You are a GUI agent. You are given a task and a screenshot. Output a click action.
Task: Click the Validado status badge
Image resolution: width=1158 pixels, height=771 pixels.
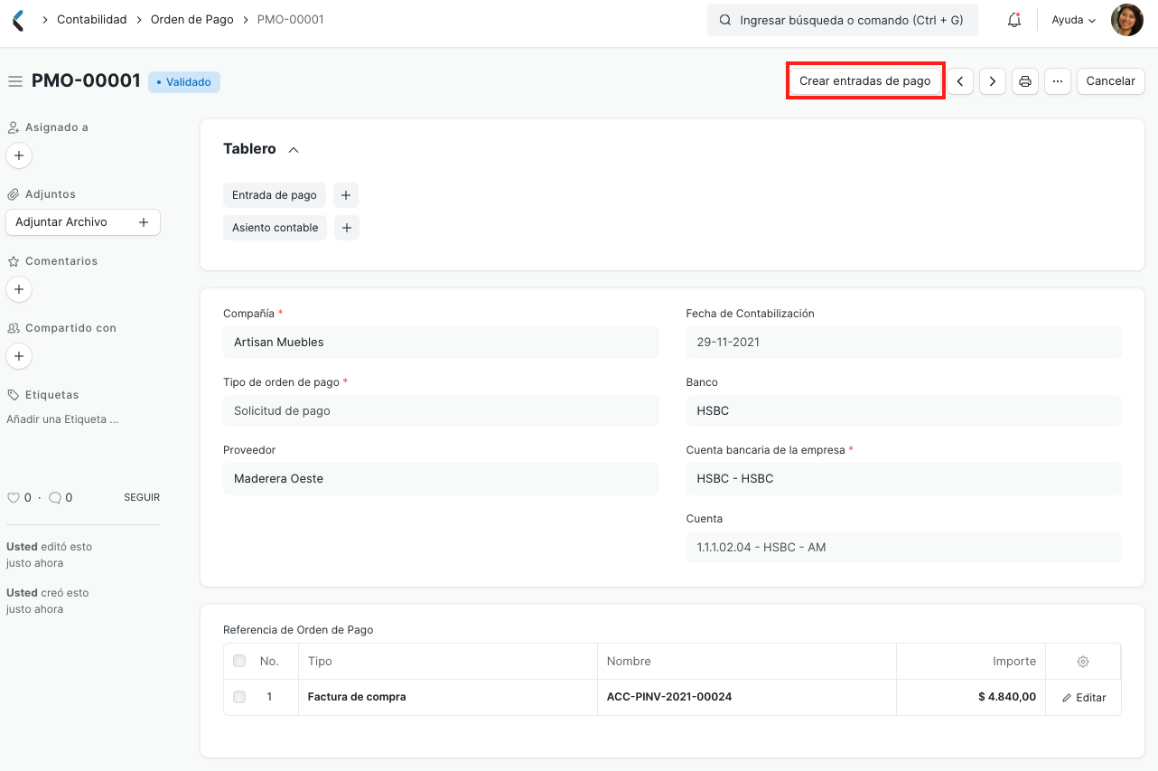pyautogui.click(x=184, y=82)
